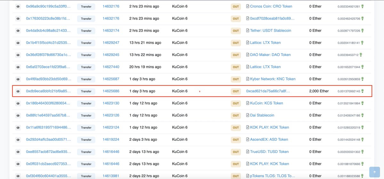Click lightbulb icon next to fee 0.002871797226

pos(362,30)
